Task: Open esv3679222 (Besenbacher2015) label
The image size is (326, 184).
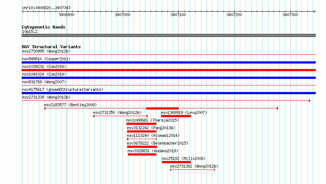Action: click(x=158, y=143)
